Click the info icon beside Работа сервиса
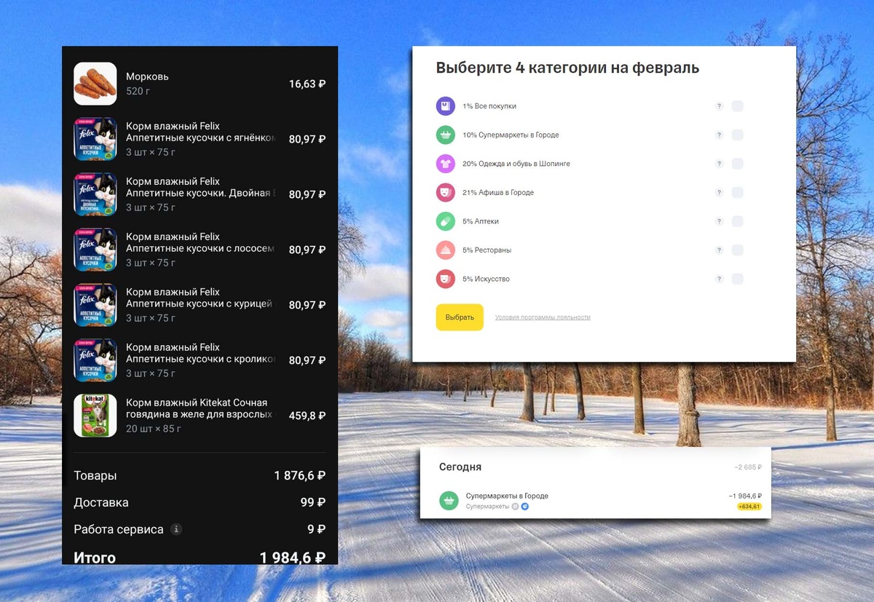 176,530
